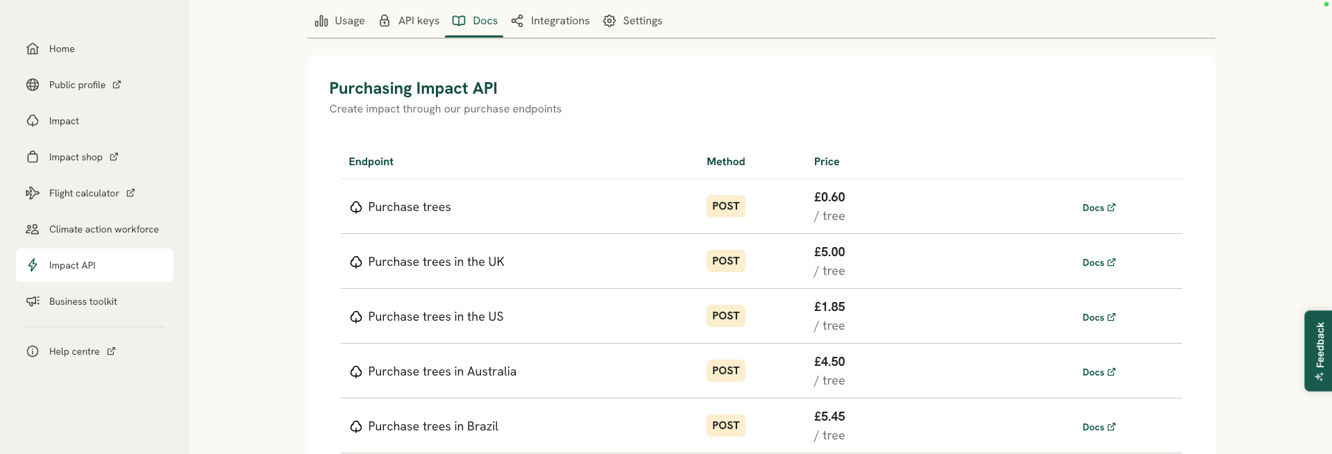1332x454 pixels.
Task: Click the Docs tab book icon
Action: point(459,21)
